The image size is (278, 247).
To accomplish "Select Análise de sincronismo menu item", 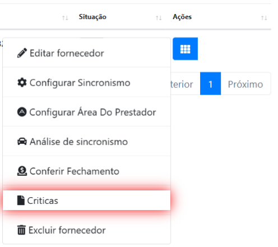I will click(x=87, y=142).
